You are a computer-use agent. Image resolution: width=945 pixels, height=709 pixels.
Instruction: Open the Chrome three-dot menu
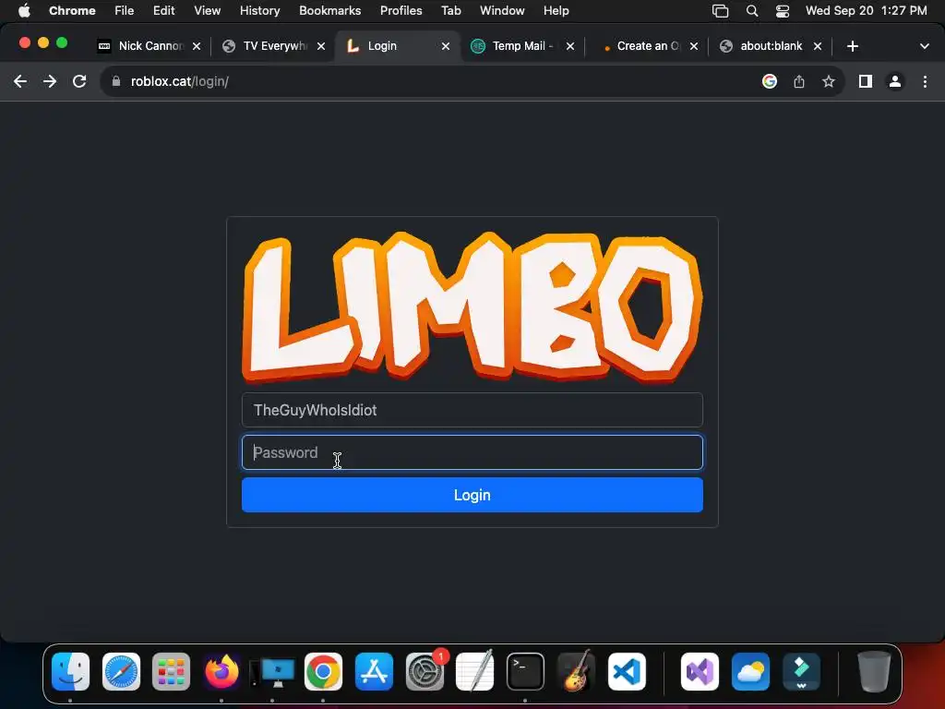tap(925, 81)
